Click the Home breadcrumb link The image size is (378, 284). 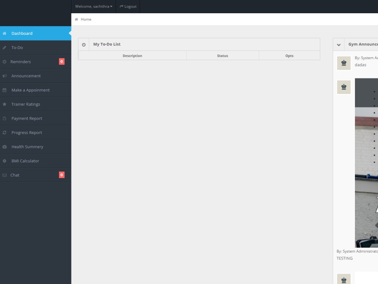[x=86, y=19]
